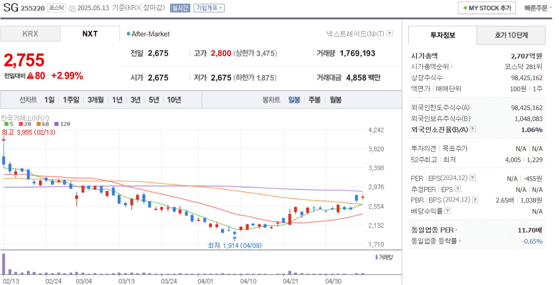Click the 실시간 badge button
Screen dimensions: 559x285
click(180, 8)
